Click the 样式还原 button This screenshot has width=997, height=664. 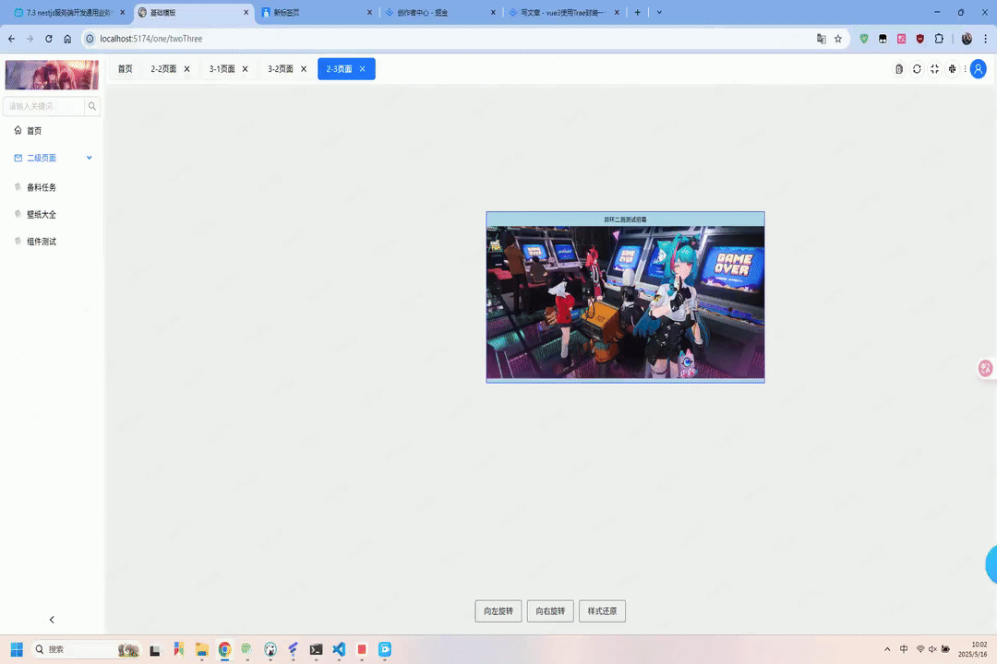602,611
